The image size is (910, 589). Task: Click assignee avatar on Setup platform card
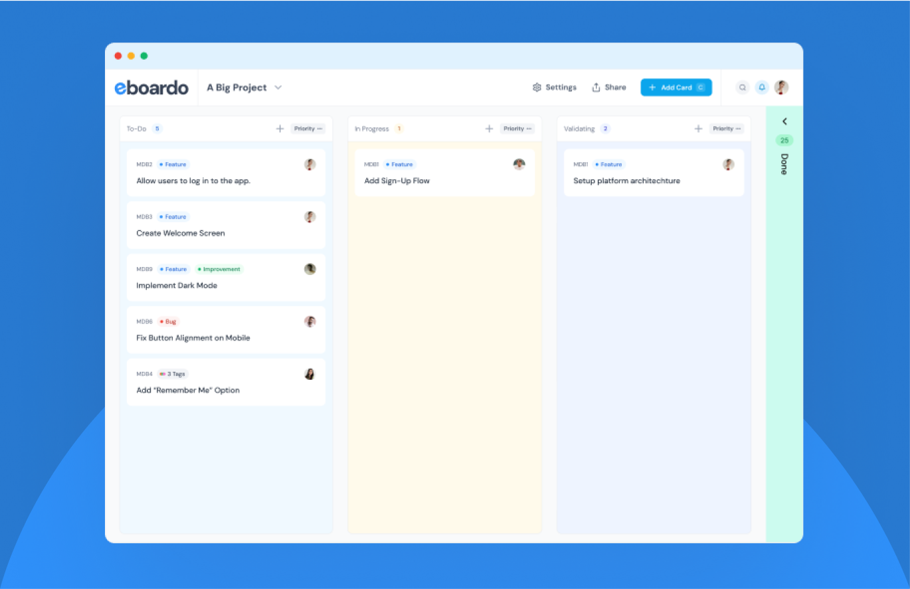tap(728, 164)
